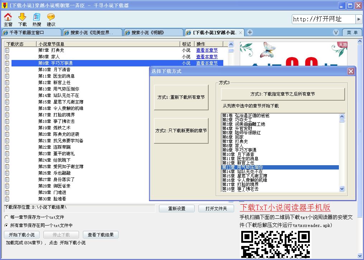This screenshot has width=364, height=260.
Task: Switch to 搜索小说《完美世界》tab
Action: [x=92, y=32]
